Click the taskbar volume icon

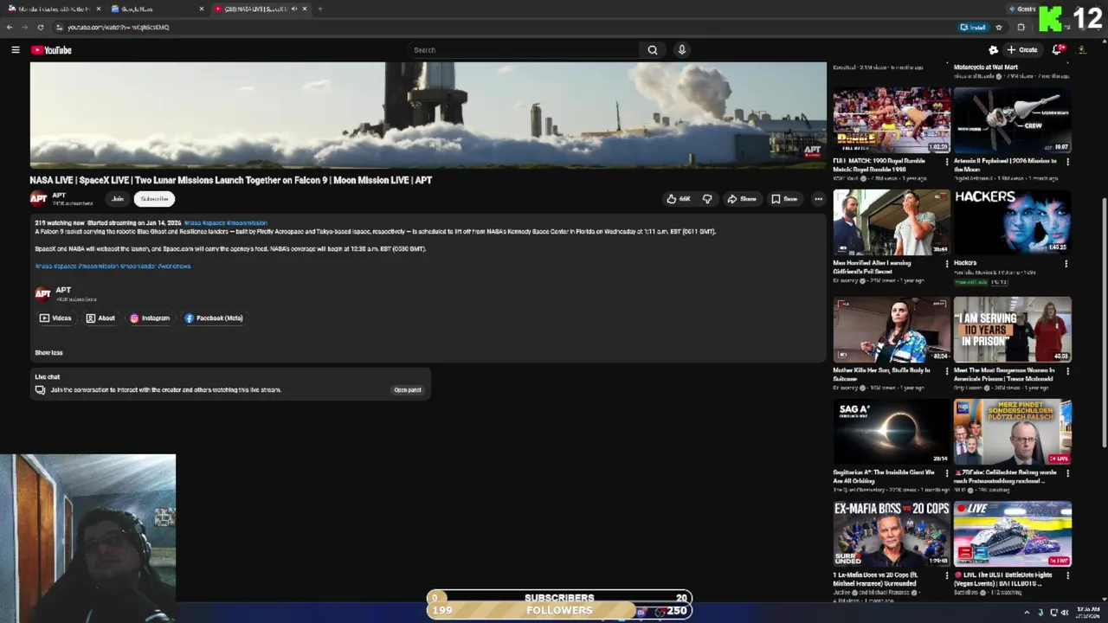(1065, 613)
